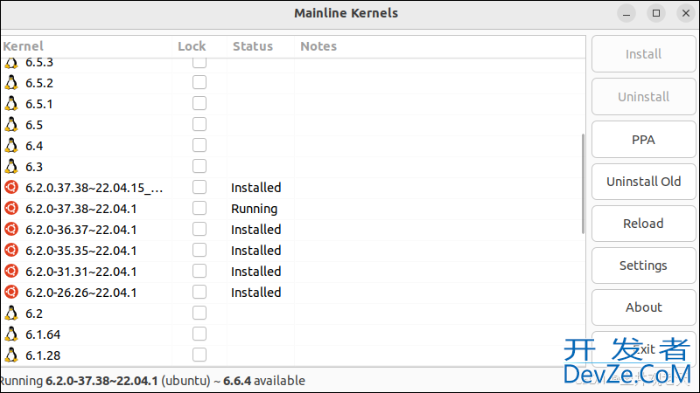
Task: Click the vertical scrollbar of the kernel list
Action: [x=583, y=183]
